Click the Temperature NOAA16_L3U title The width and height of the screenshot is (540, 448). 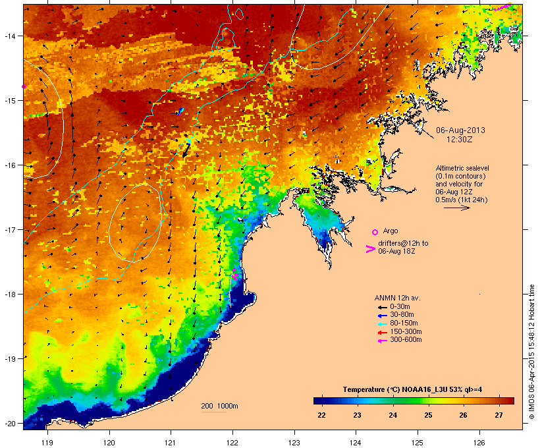pos(412,390)
